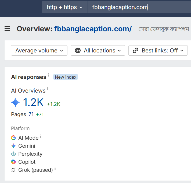Click the Perplexity logo icon
The width and height of the screenshot is (191, 183).
click(x=13, y=154)
